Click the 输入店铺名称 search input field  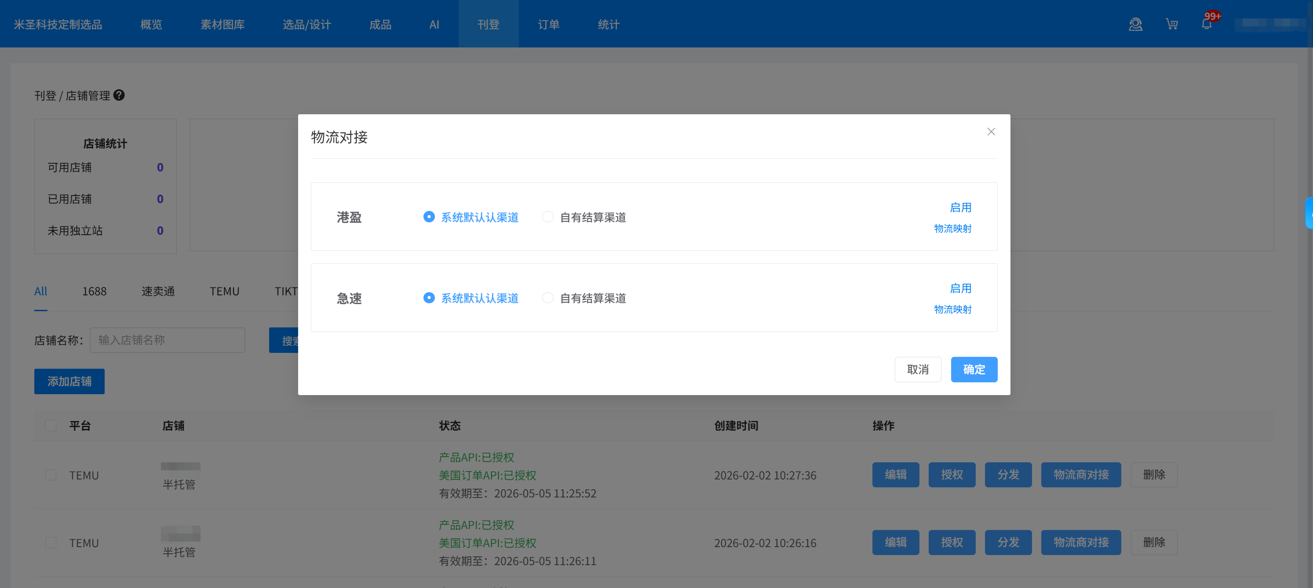coord(167,341)
